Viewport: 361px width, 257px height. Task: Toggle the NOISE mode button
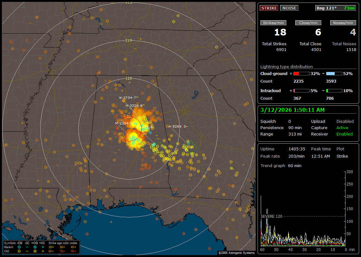(289, 8)
